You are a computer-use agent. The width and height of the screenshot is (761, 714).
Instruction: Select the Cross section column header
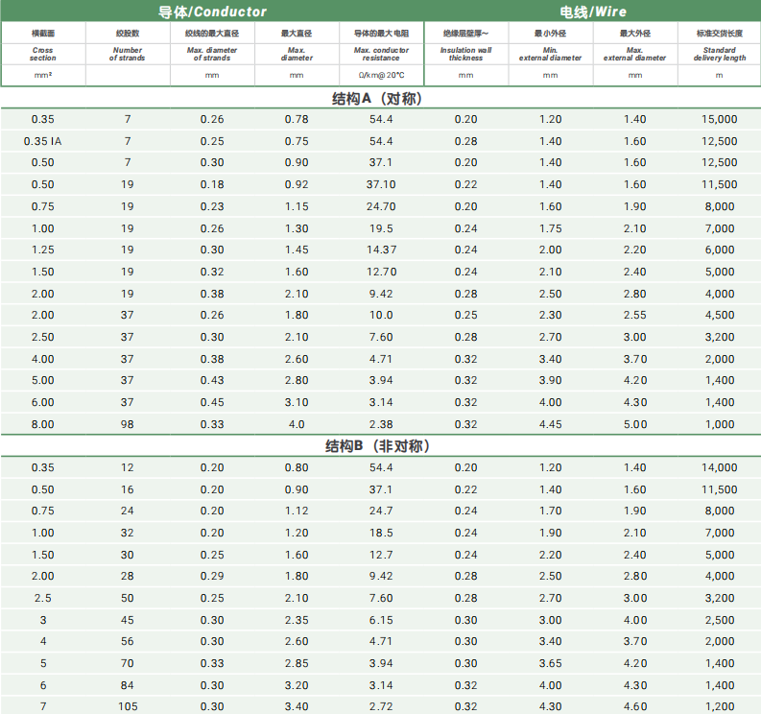pos(43,54)
